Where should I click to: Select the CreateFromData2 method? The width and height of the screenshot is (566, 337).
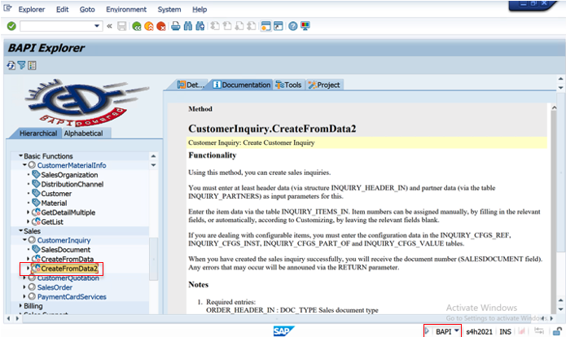point(69,269)
